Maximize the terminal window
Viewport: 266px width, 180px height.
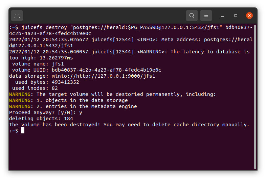(x=236, y=16)
